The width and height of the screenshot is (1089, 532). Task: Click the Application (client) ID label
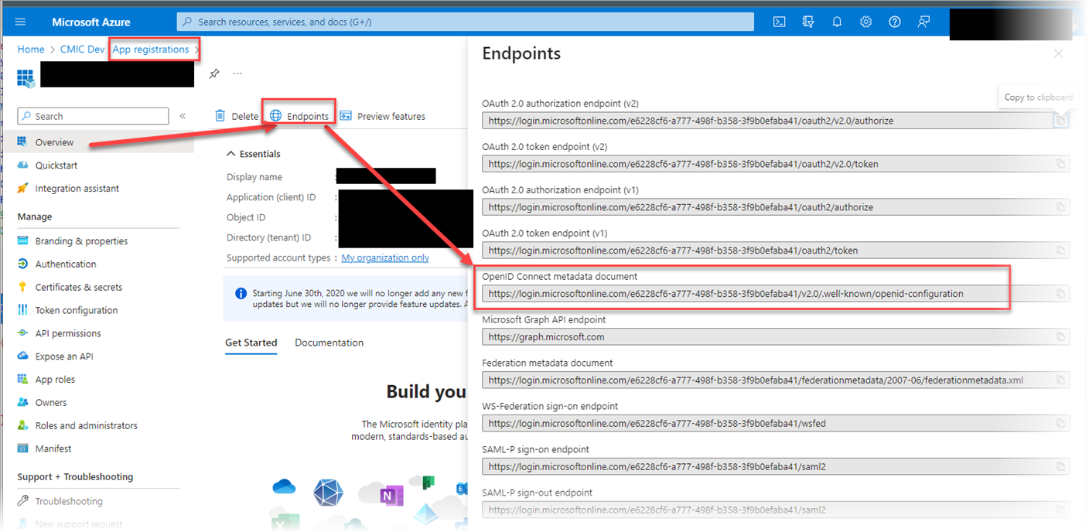pyautogui.click(x=271, y=198)
